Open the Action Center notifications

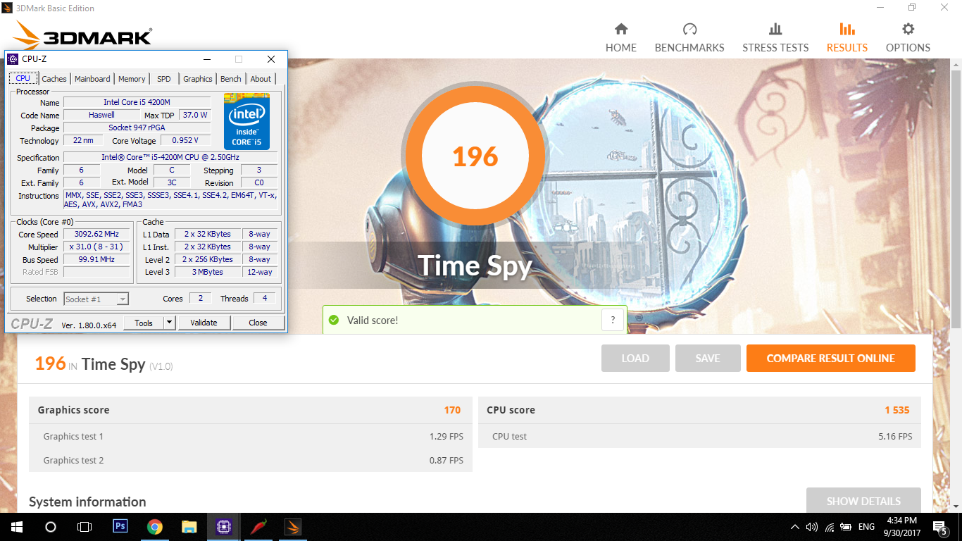point(940,527)
